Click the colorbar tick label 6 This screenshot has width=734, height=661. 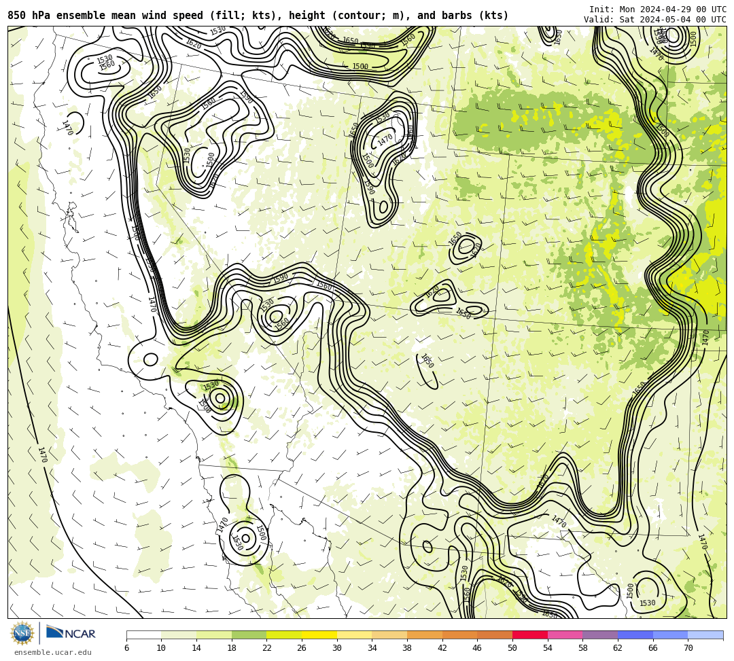click(x=126, y=648)
